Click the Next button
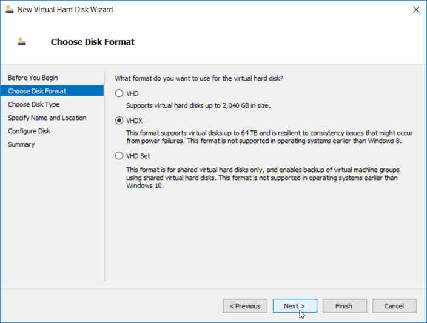Viewport: 427px width, 323px height. click(x=295, y=306)
